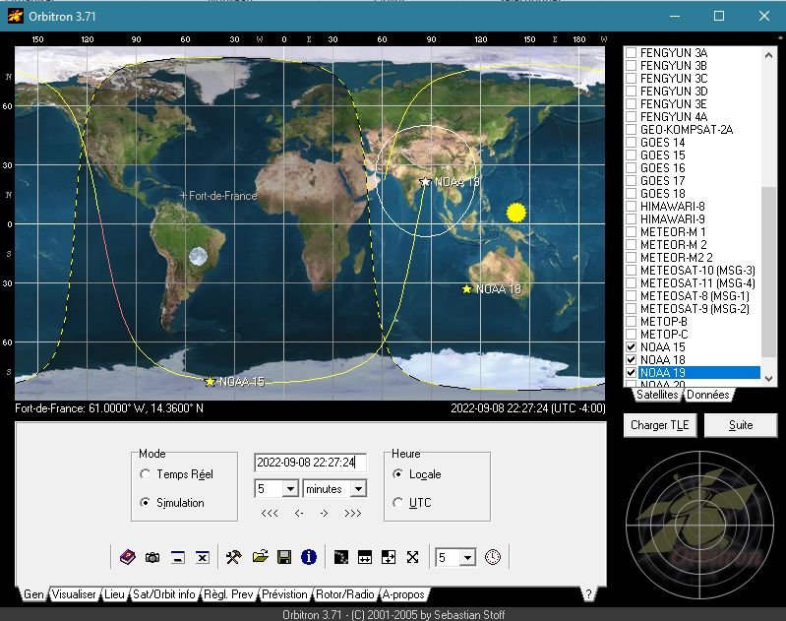Maximize the Orbitron window
Image resolution: width=786 pixels, height=621 pixels.
719,16
